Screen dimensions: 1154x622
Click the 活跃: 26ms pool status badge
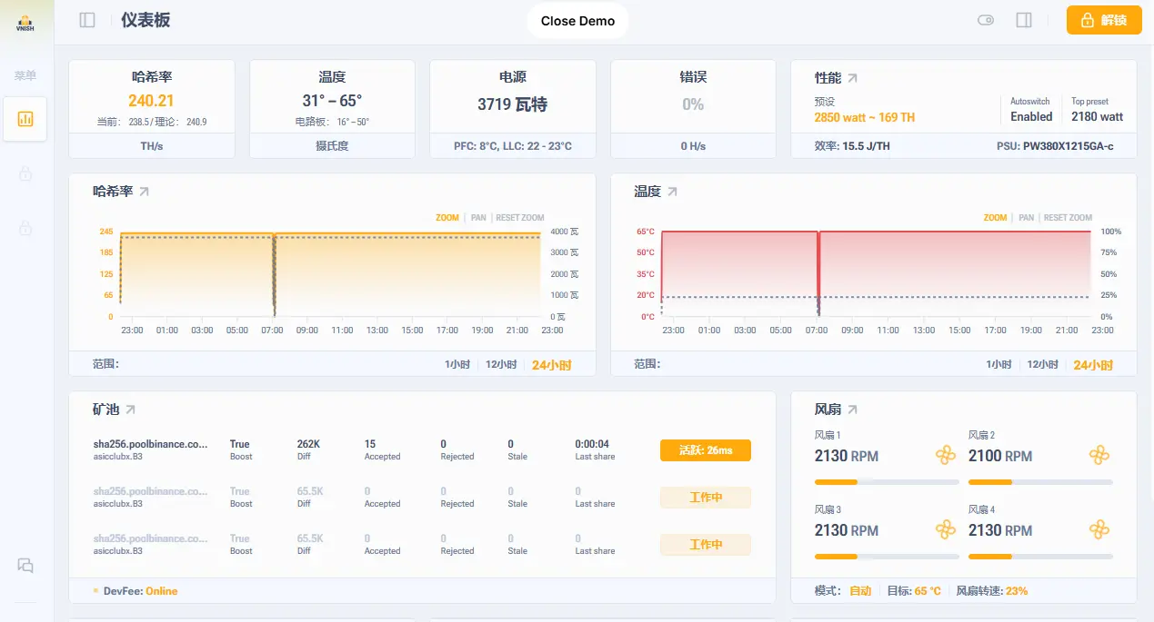706,449
